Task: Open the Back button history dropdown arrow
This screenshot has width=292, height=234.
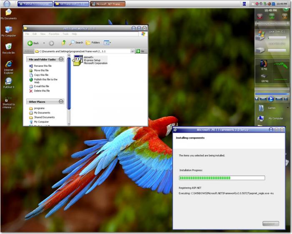Action: (x=44, y=43)
